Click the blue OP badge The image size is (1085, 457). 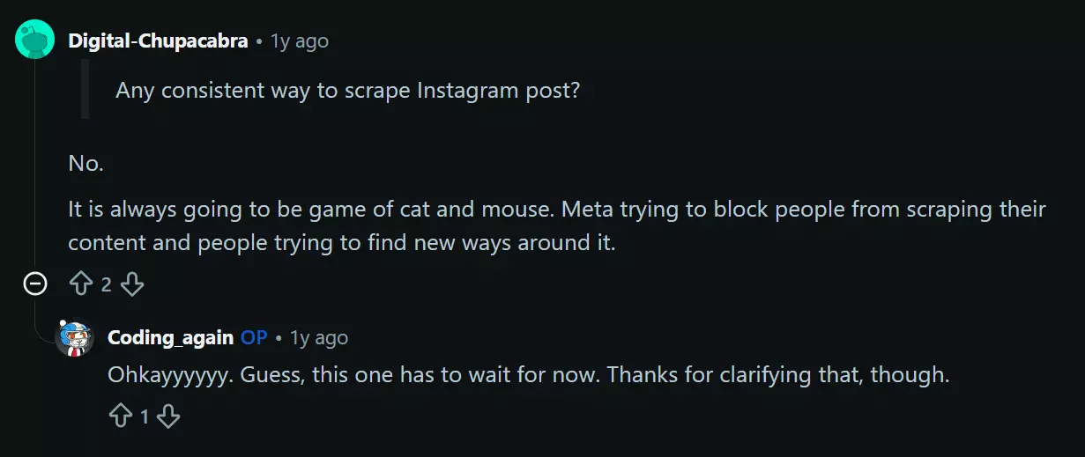click(254, 337)
